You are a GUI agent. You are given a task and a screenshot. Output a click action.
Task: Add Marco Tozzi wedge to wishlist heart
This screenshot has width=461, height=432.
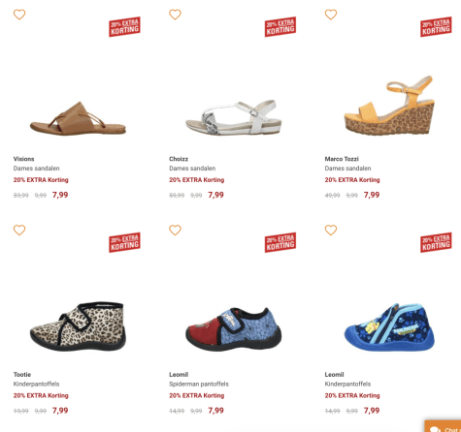pos(331,15)
